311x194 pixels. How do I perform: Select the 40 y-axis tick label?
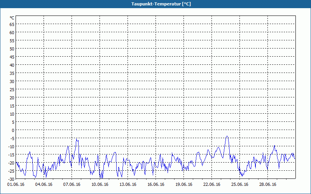coord(12,65)
